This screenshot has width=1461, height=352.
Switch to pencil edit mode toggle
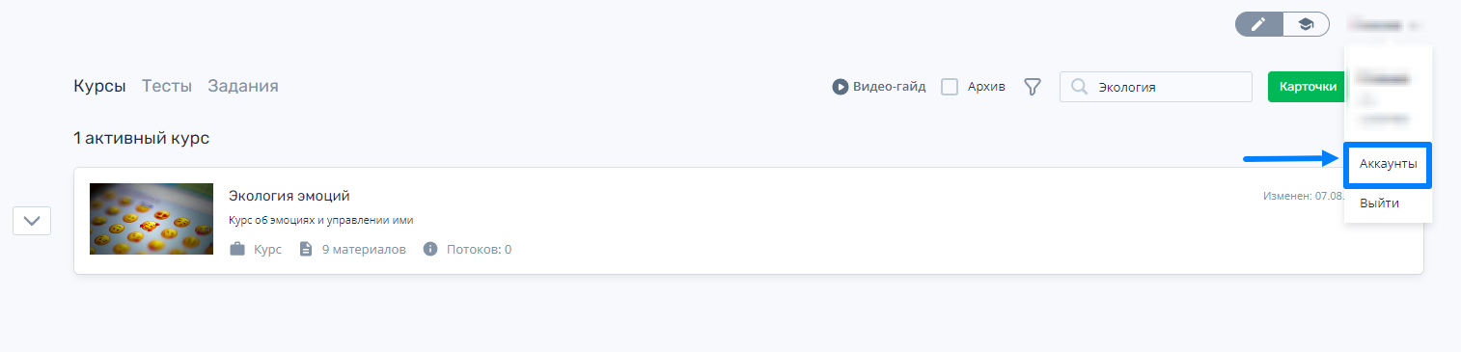[x=1258, y=24]
